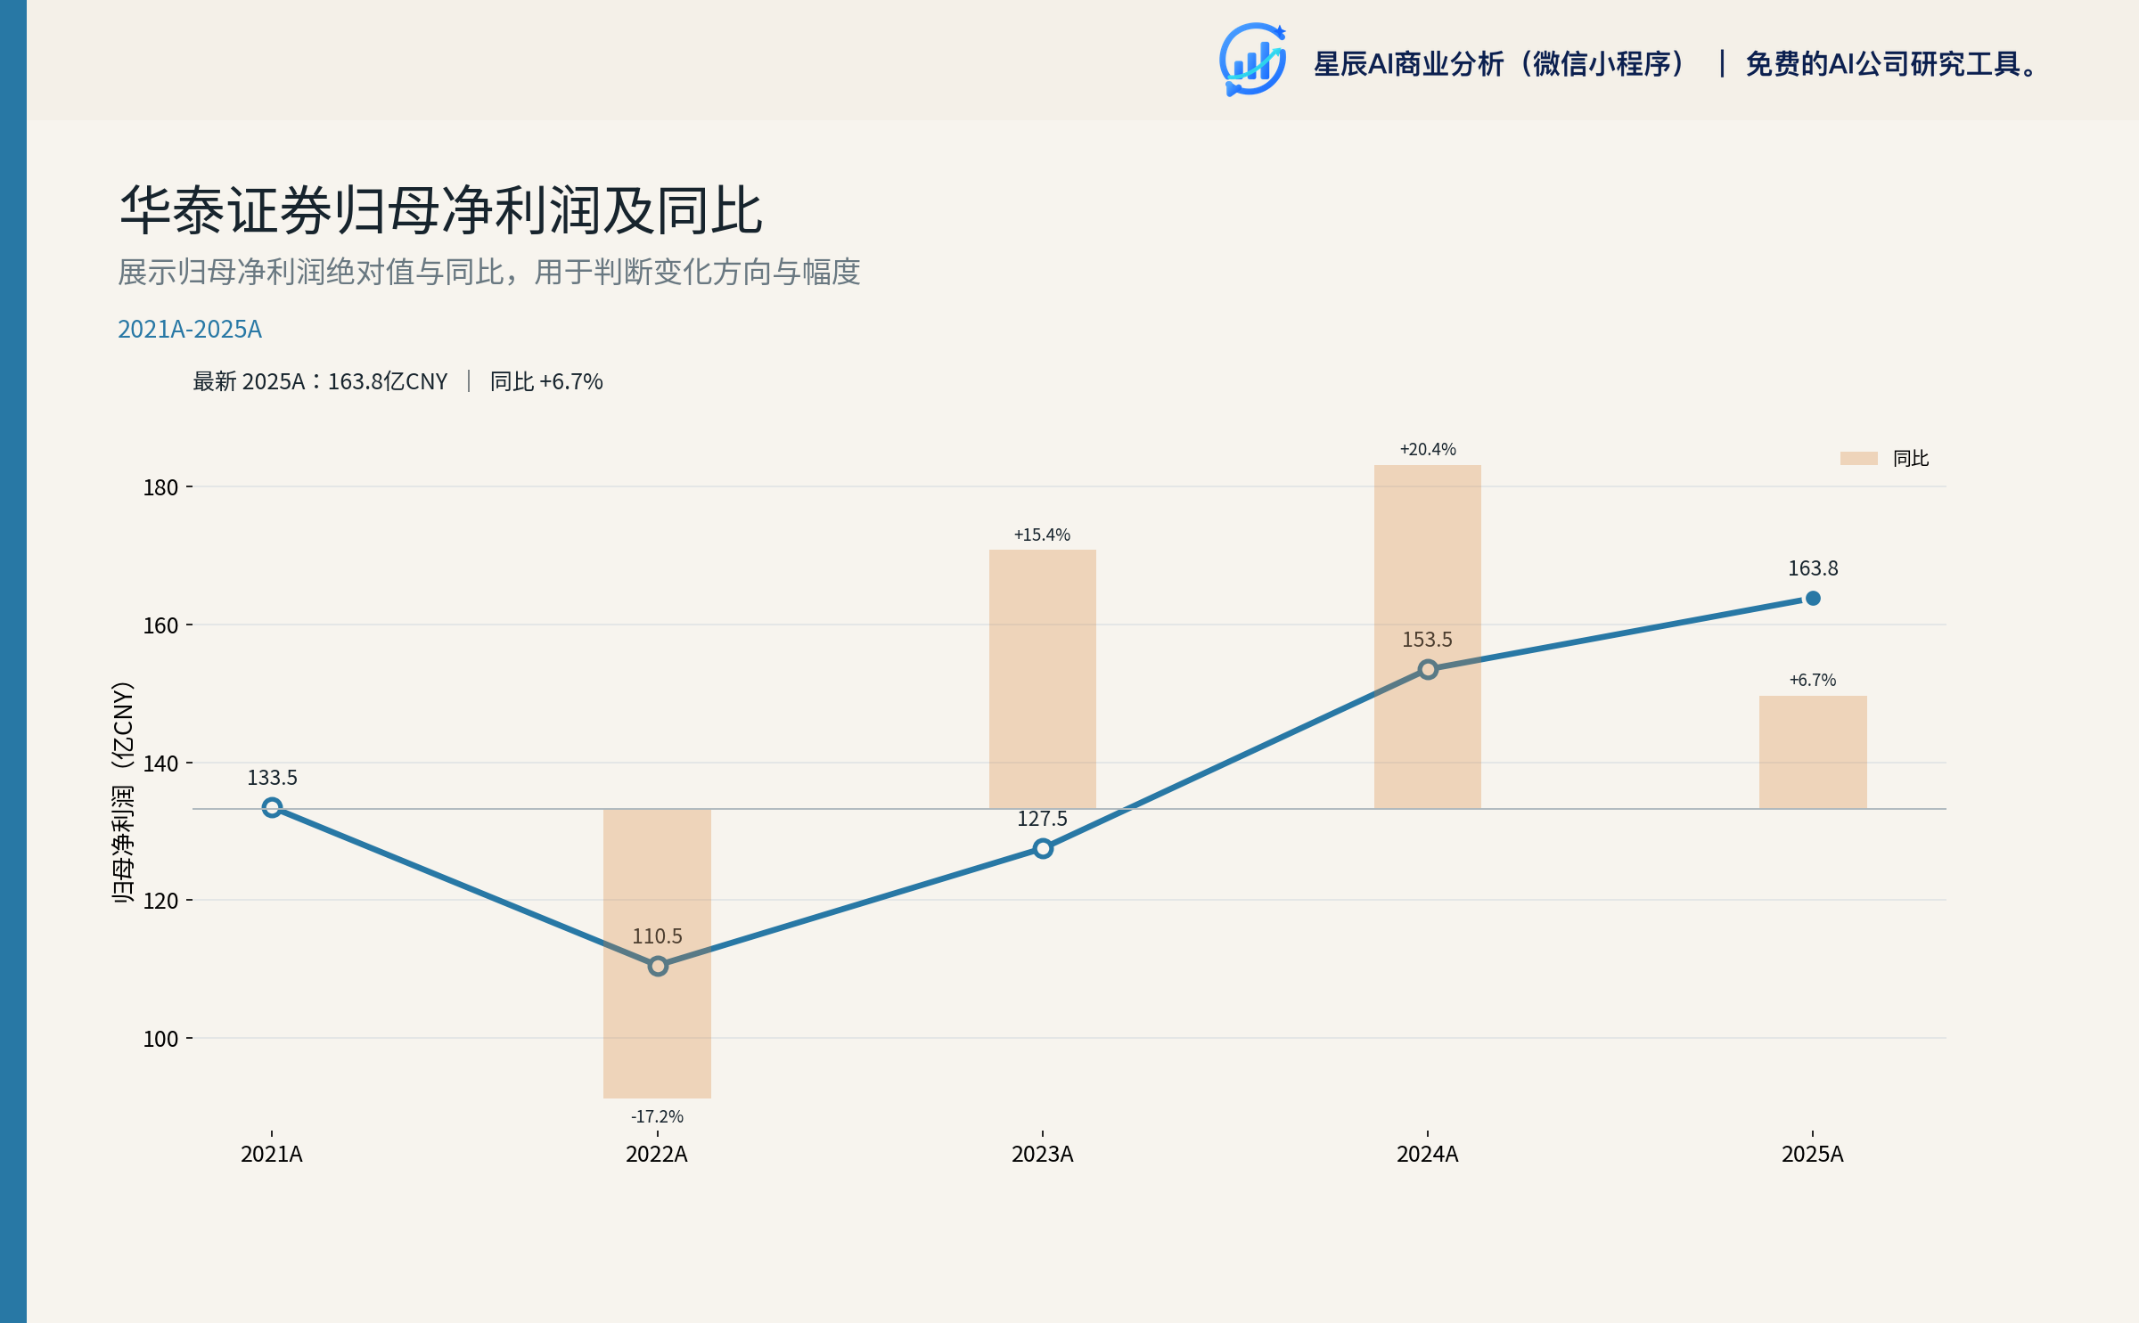Click the +6.7% bar for 2025A

(1813, 752)
